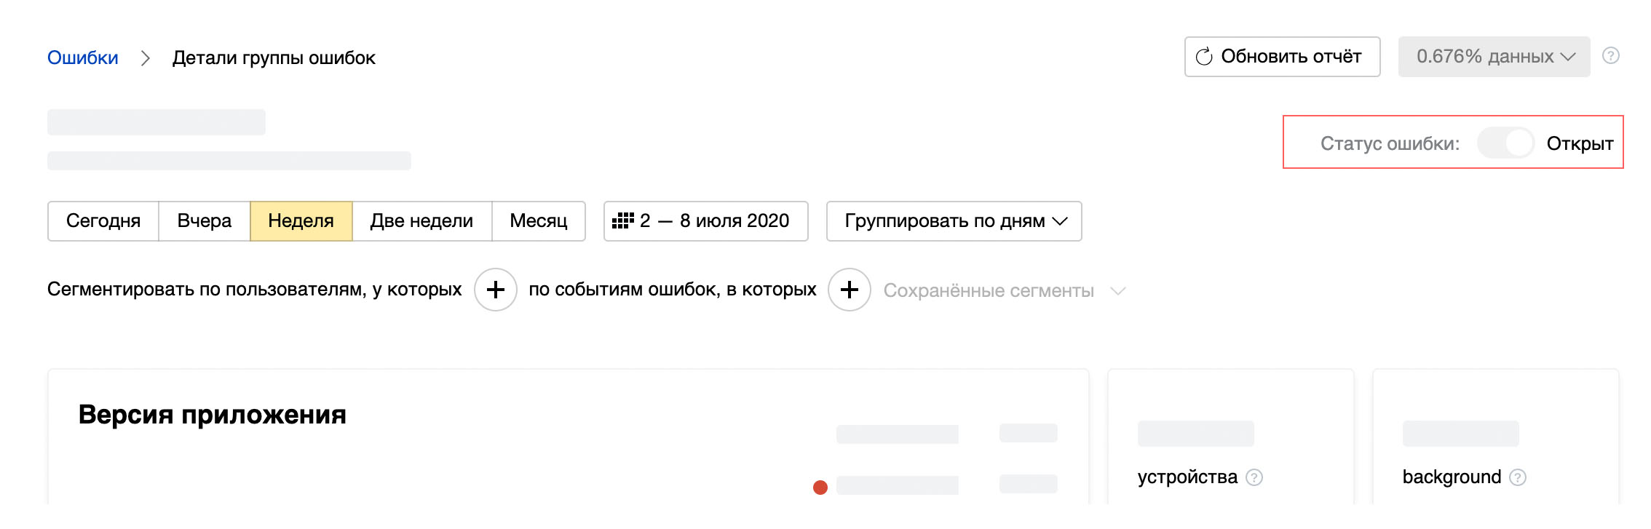Image resolution: width=1651 pixels, height=529 pixels.
Task: Click the refresh icon in Обновить отчёт
Action: click(1204, 57)
